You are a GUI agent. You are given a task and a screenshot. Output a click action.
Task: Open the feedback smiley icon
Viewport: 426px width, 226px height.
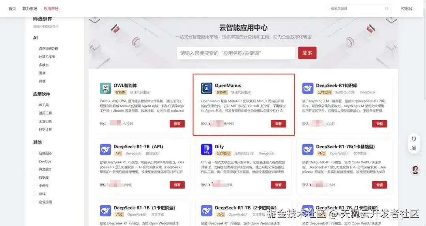(x=414, y=148)
